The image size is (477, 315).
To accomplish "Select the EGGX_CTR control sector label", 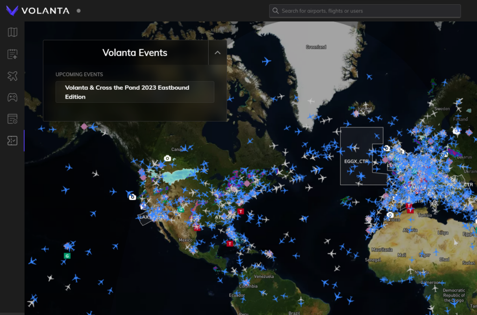I will (x=356, y=161).
